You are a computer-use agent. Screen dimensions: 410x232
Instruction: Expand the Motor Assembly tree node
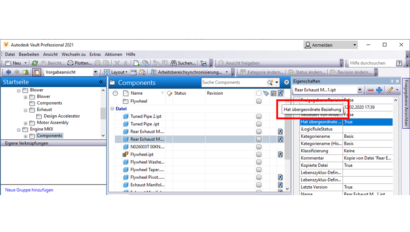coord(26,123)
